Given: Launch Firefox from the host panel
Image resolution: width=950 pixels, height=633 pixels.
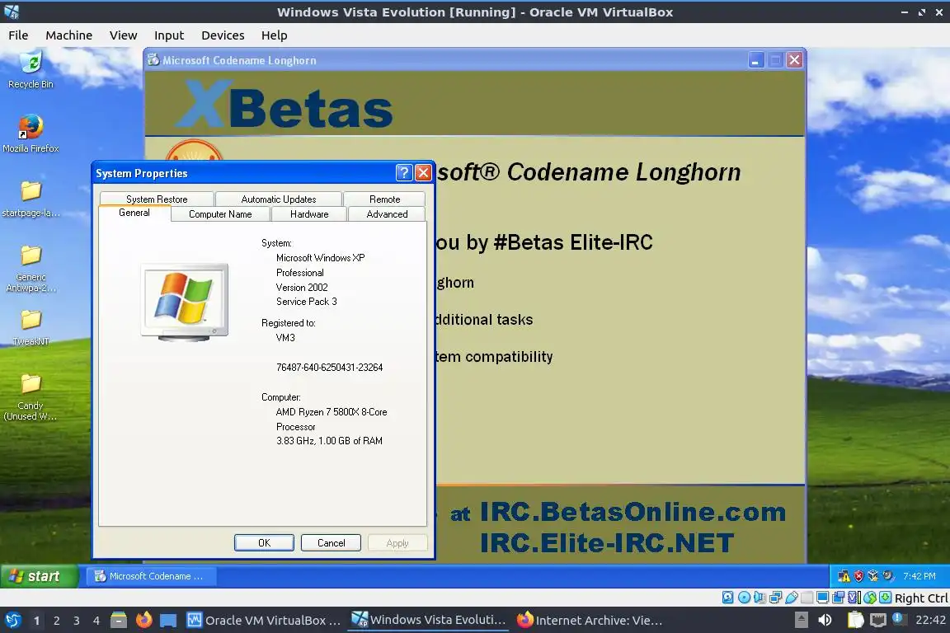Looking at the screenshot, I should (x=143, y=620).
